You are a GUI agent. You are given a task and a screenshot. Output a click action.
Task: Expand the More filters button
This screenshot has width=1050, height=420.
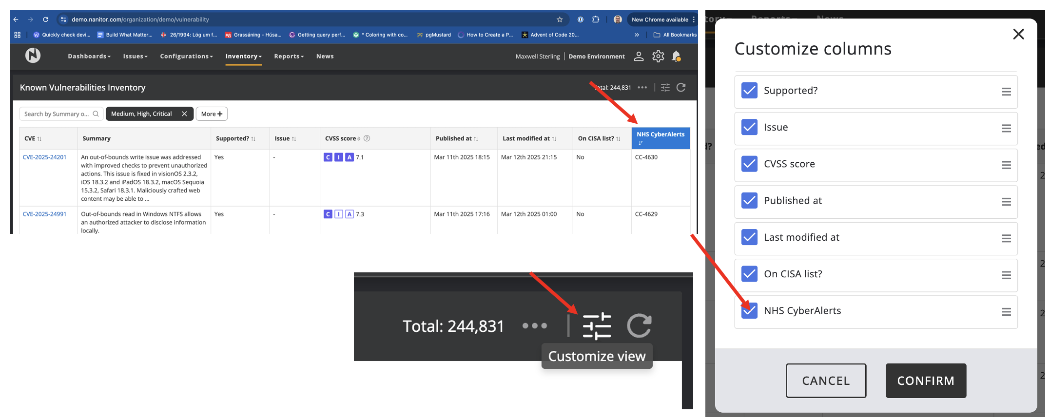(x=212, y=114)
